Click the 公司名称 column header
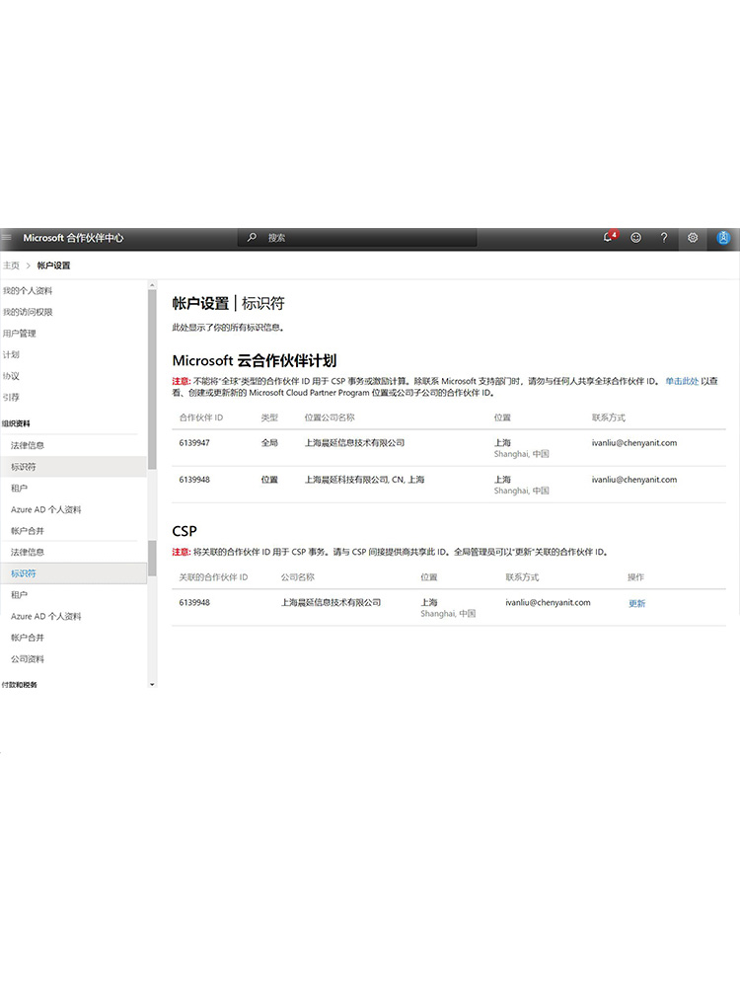 click(298, 577)
